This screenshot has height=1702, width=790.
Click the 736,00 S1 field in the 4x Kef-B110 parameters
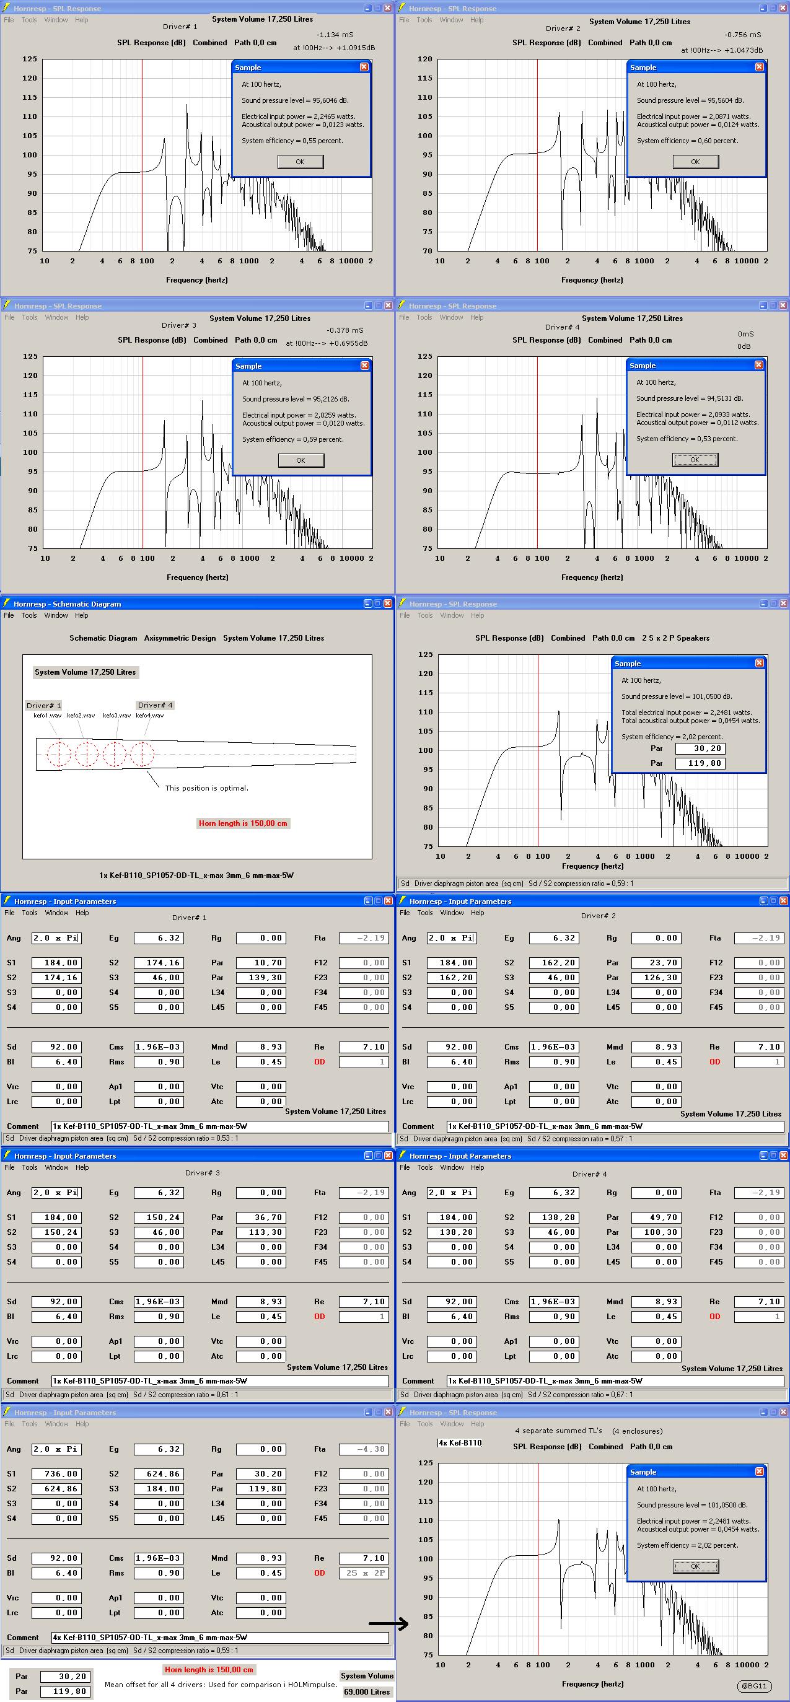pos(56,1473)
